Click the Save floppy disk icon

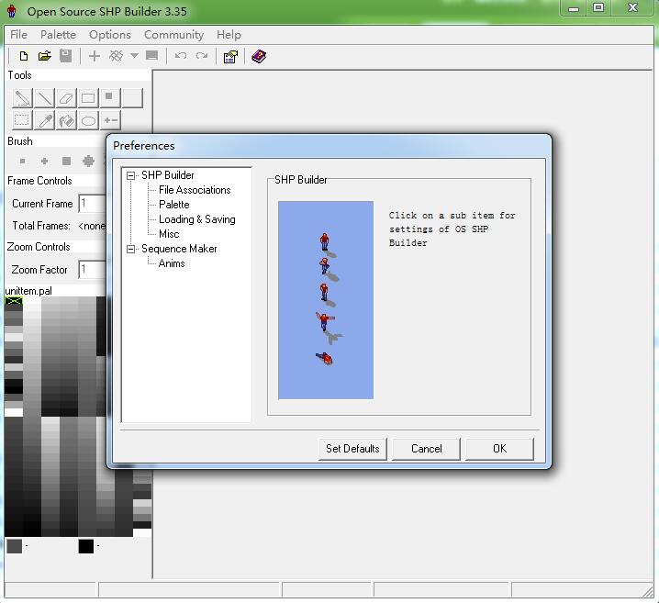[65, 56]
